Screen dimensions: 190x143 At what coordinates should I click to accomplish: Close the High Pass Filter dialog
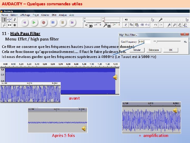click(185, 34)
